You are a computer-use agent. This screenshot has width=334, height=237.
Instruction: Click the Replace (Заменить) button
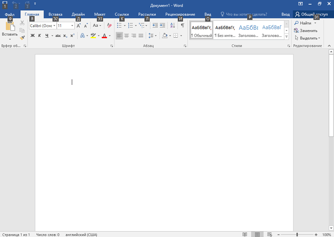pos(306,31)
